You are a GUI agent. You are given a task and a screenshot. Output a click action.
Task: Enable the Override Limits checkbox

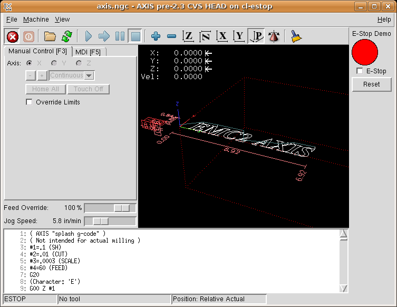pos(30,102)
